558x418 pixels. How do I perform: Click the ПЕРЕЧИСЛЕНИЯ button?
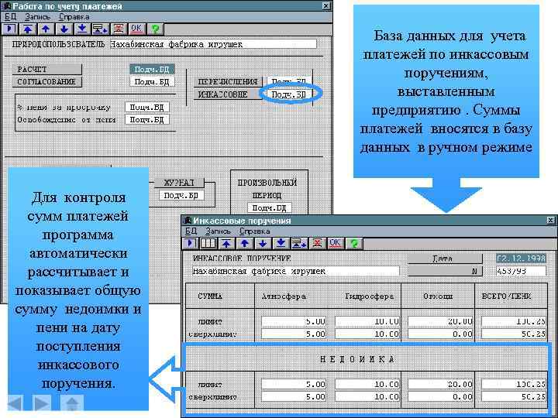coord(228,82)
